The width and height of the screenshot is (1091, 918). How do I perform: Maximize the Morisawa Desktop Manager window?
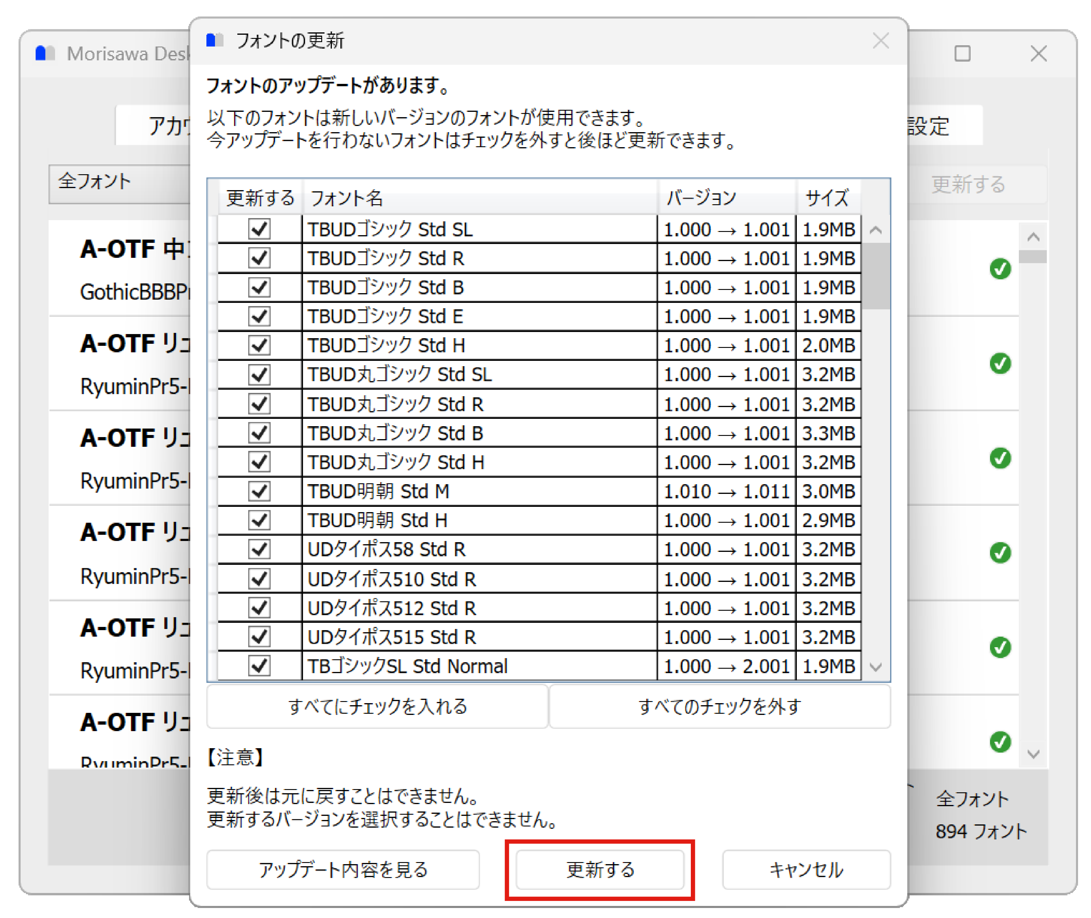[x=962, y=53]
